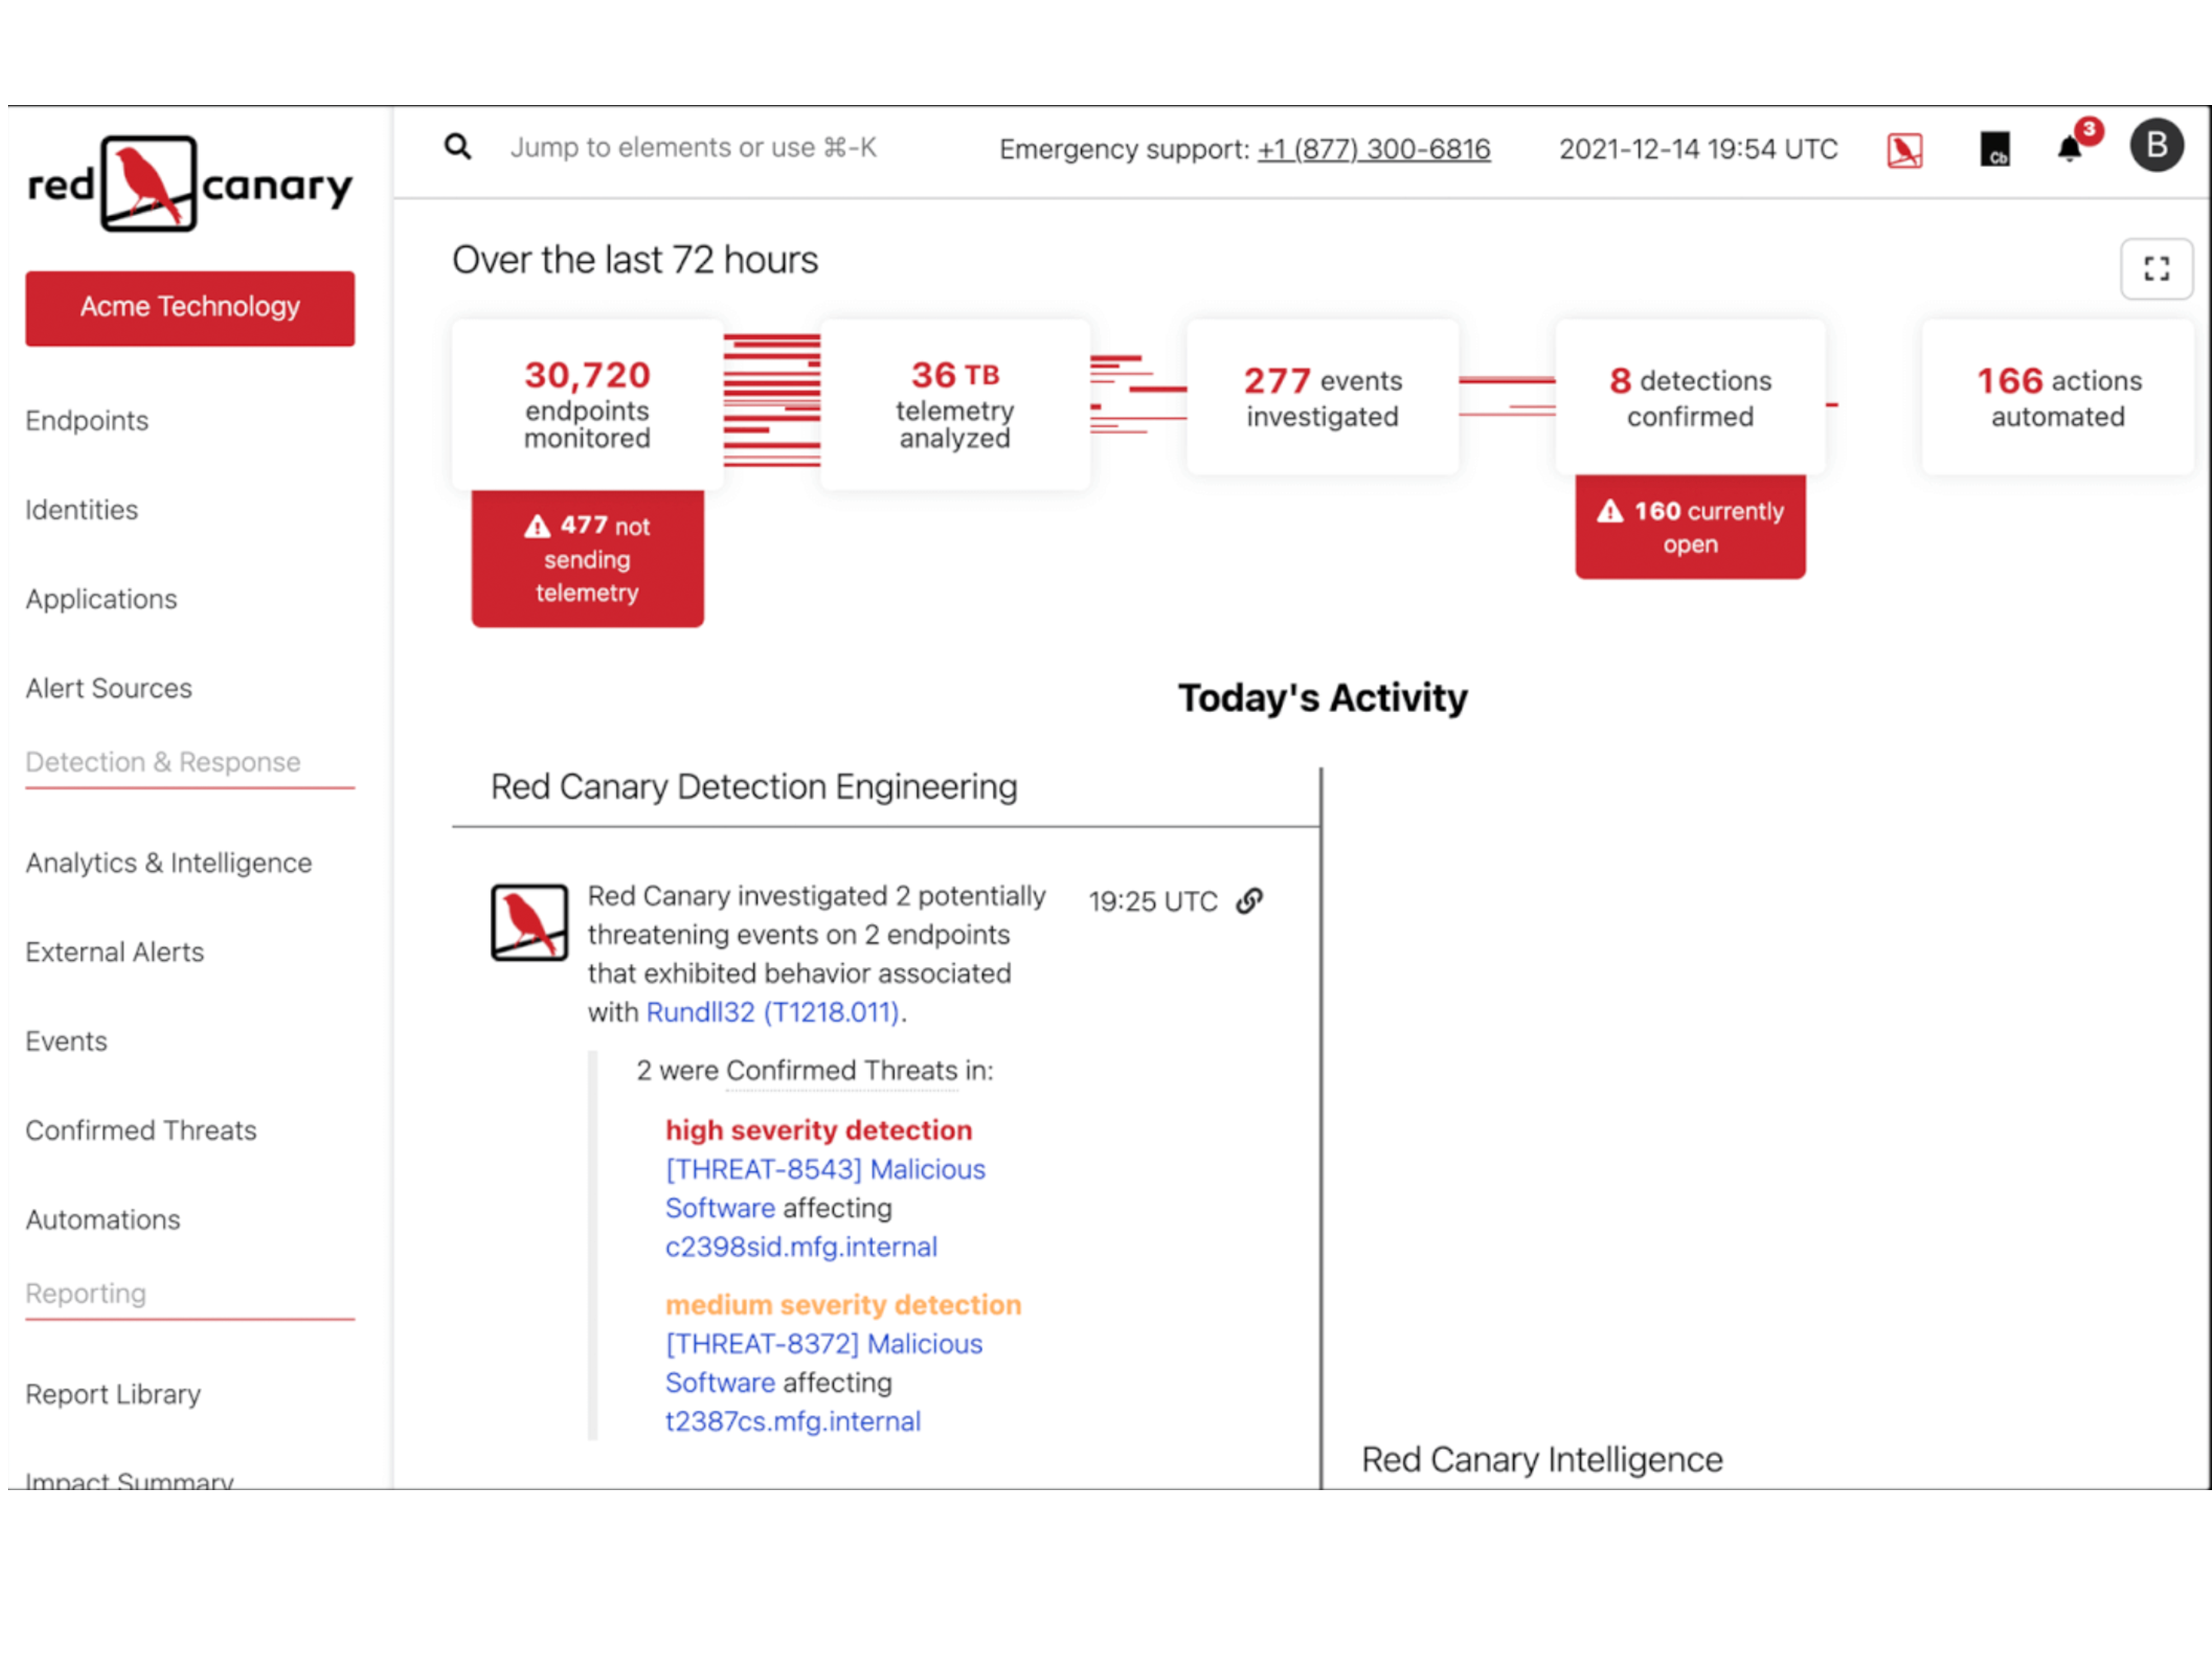Call emergency support number +1 (877) 300-6816

pos(1374,149)
